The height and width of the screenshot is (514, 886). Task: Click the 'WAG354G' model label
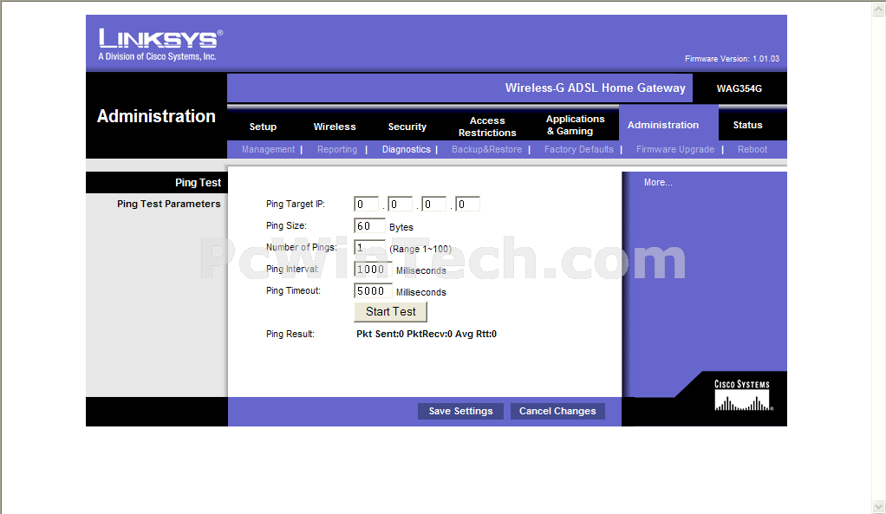point(739,88)
